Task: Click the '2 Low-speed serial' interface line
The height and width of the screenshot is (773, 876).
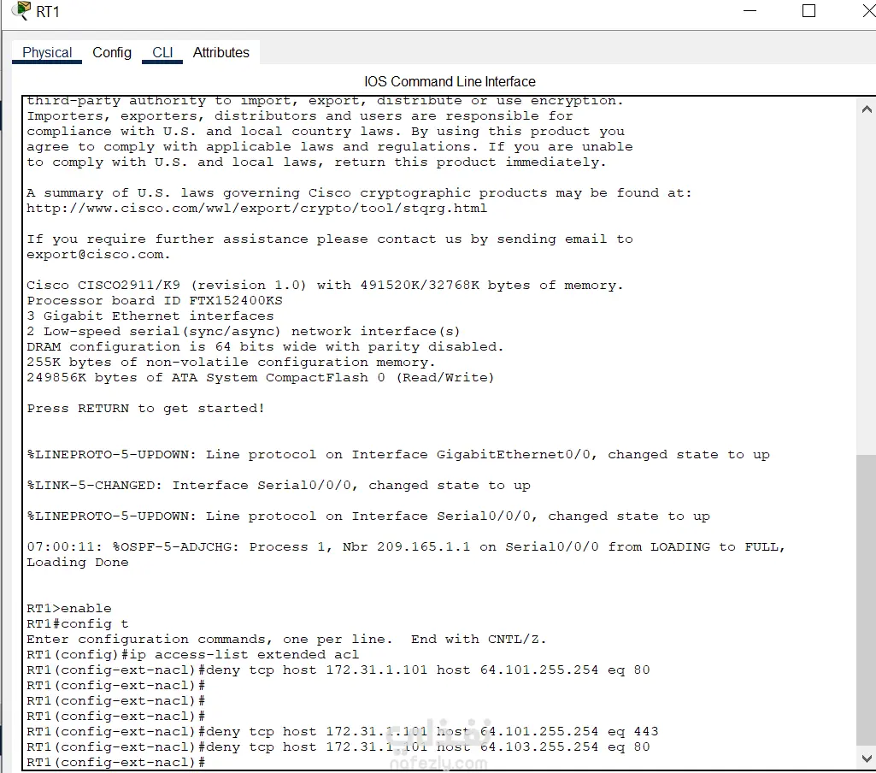Action: (243, 332)
